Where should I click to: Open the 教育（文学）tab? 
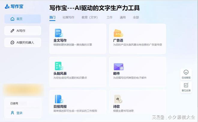click(x=89, y=17)
